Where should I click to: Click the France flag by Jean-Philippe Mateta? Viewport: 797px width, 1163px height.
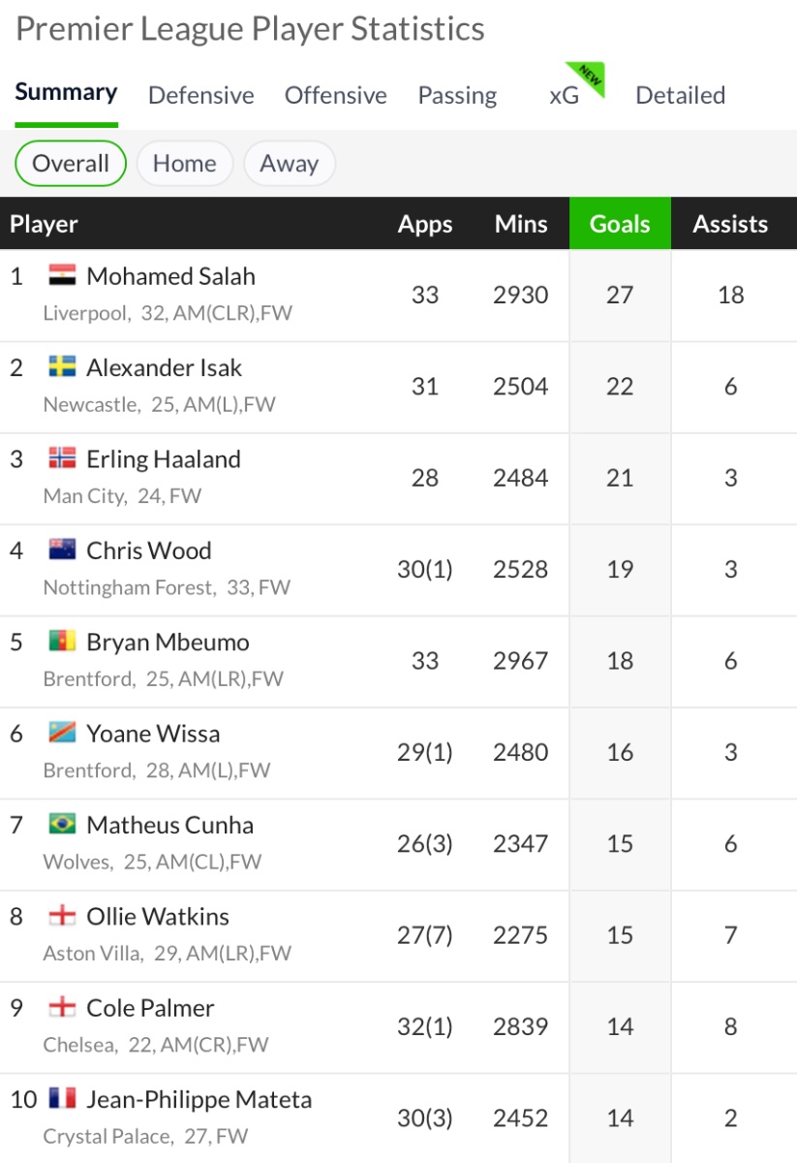(62, 1099)
